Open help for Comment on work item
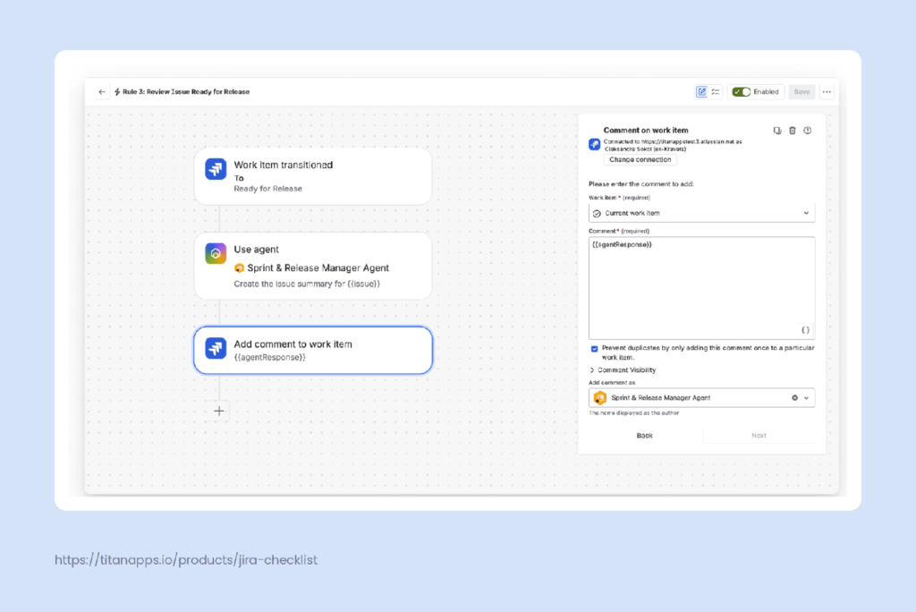 (x=808, y=131)
